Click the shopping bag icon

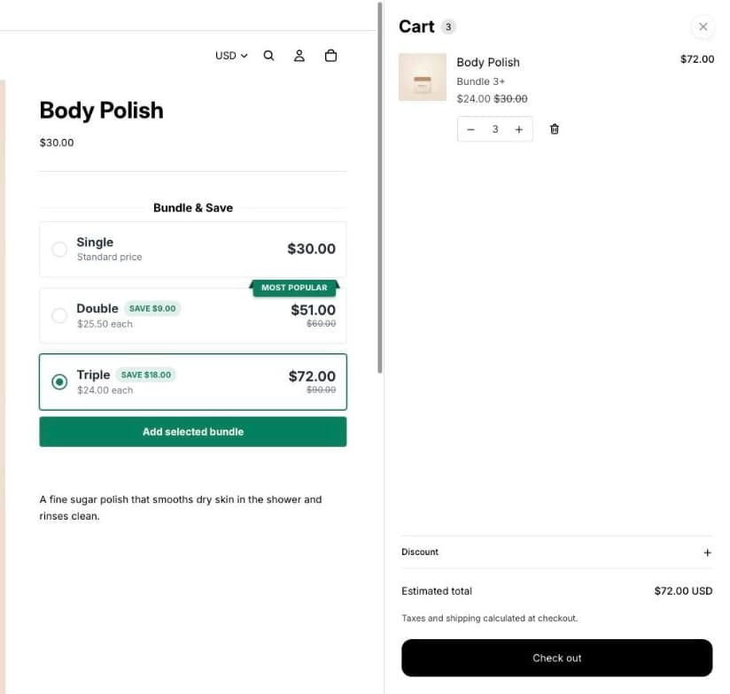[330, 56]
